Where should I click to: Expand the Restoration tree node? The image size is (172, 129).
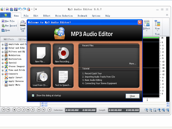coord(3,59)
